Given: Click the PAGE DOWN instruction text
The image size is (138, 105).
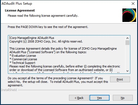Looking at the screenshot, I should [48, 27].
